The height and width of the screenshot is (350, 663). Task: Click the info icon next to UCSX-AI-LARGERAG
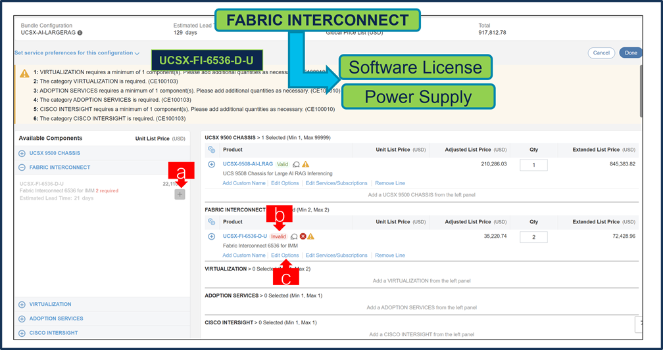click(x=80, y=33)
